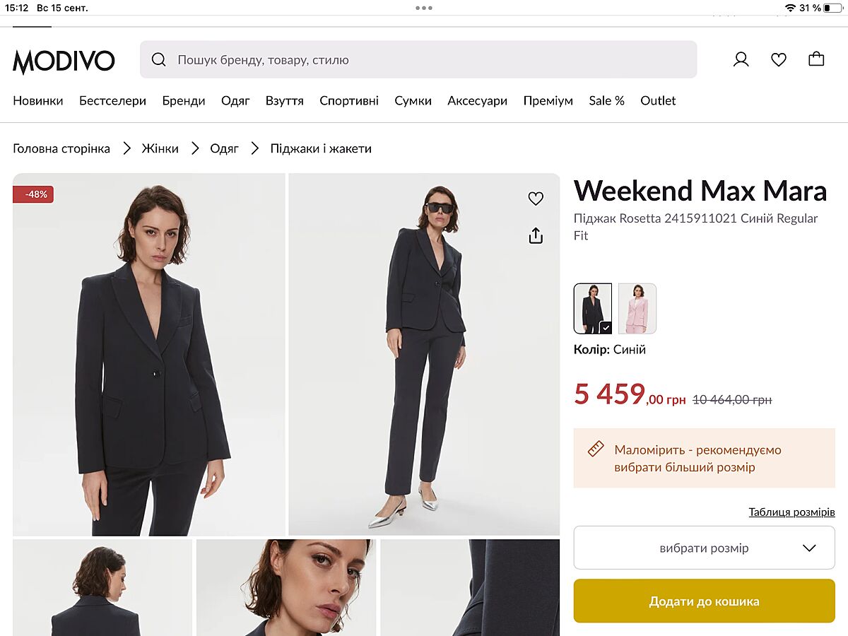The height and width of the screenshot is (636, 848).
Task: Open wishlist heart icon in header
Action: [779, 59]
